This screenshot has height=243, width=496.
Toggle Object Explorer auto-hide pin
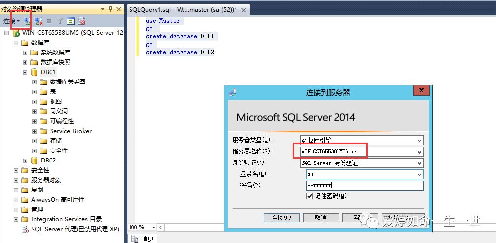110,9
